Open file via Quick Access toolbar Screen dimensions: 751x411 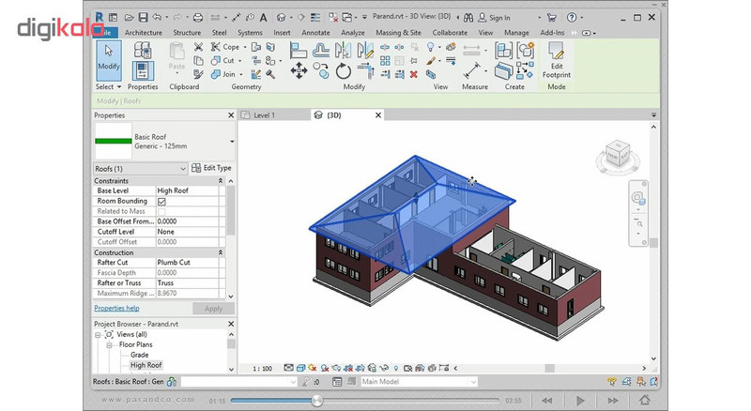pos(129,18)
